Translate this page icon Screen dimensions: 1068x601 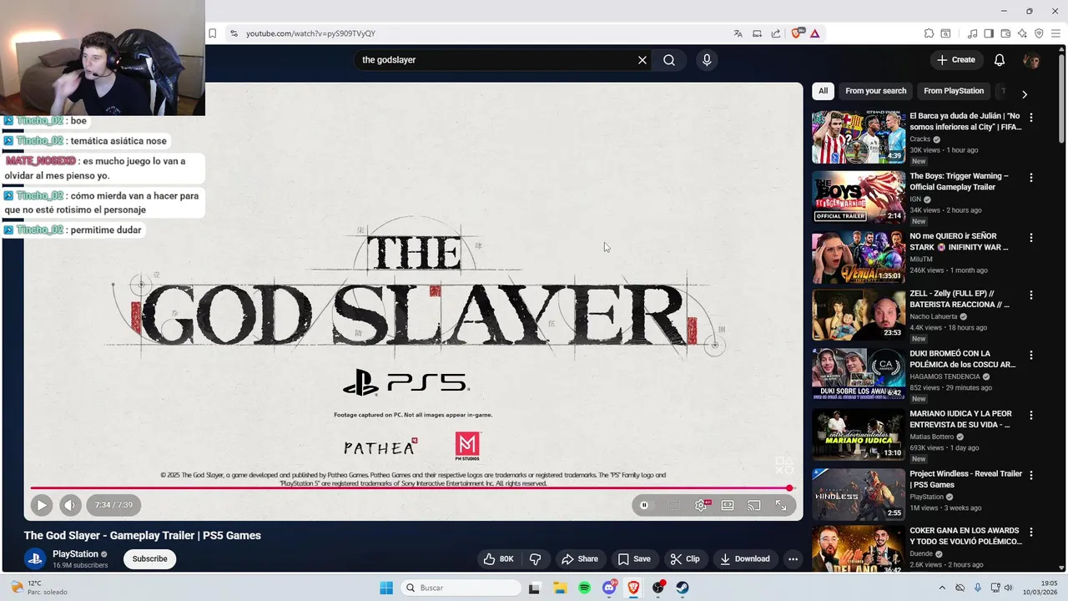point(738,33)
